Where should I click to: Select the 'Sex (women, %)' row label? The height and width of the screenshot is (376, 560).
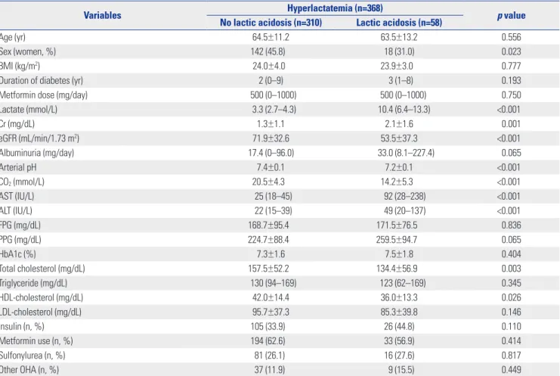pos(28,51)
